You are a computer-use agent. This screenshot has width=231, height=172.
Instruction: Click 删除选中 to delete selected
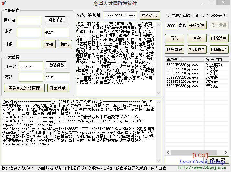219,38
